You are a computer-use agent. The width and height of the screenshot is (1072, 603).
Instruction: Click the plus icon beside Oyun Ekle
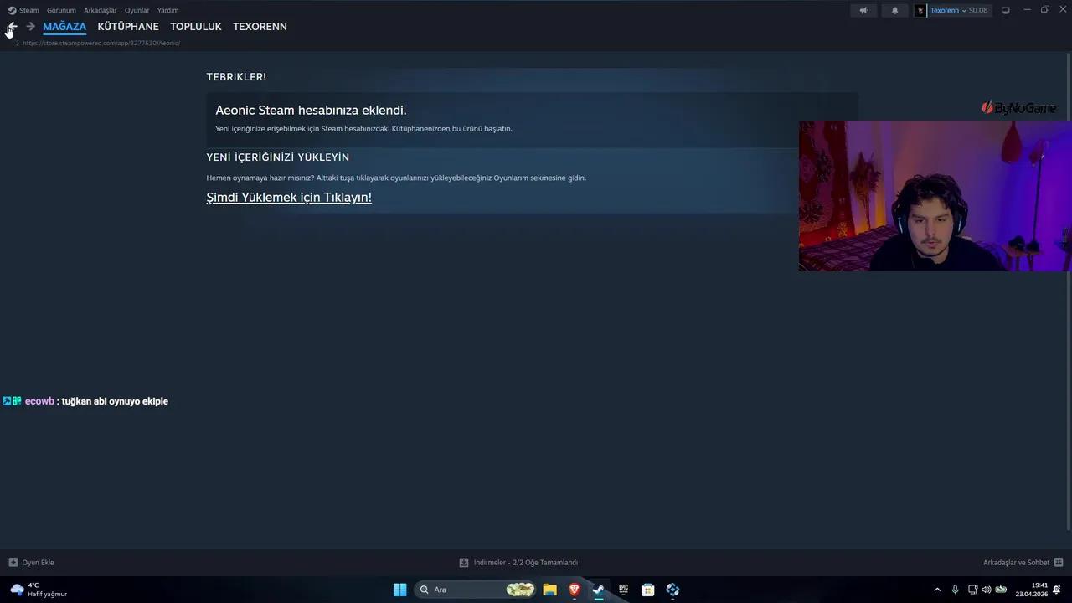13,563
